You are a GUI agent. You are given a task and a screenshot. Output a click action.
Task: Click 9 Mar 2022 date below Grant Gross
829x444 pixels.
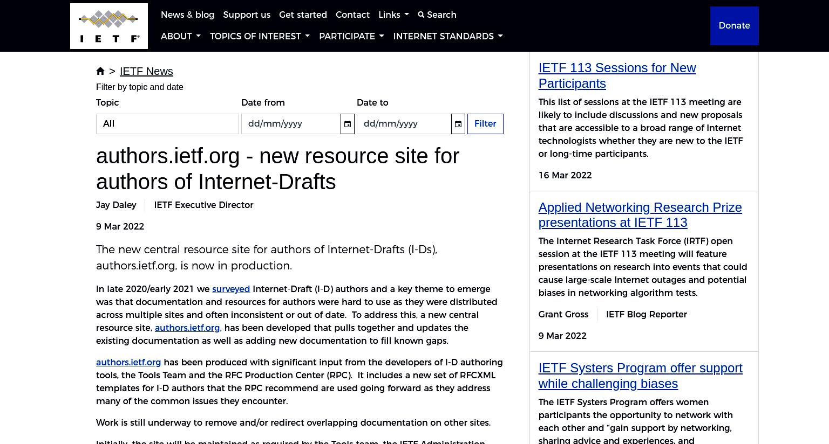point(562,336)
